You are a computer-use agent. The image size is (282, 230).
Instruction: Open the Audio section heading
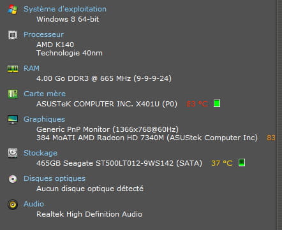pos(34,204)
